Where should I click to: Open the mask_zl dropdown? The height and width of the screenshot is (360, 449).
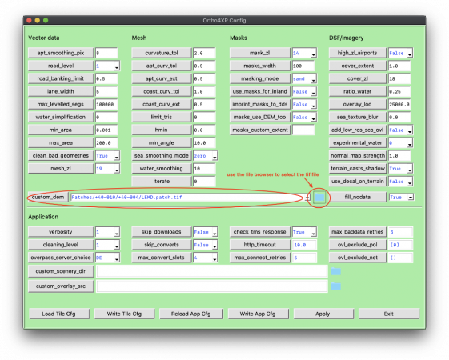314,54
